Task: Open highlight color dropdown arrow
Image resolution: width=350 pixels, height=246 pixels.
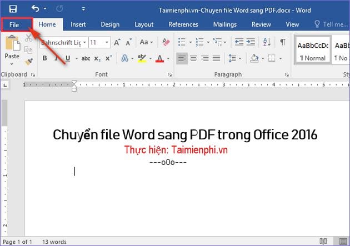Action: tap(151, 59)
